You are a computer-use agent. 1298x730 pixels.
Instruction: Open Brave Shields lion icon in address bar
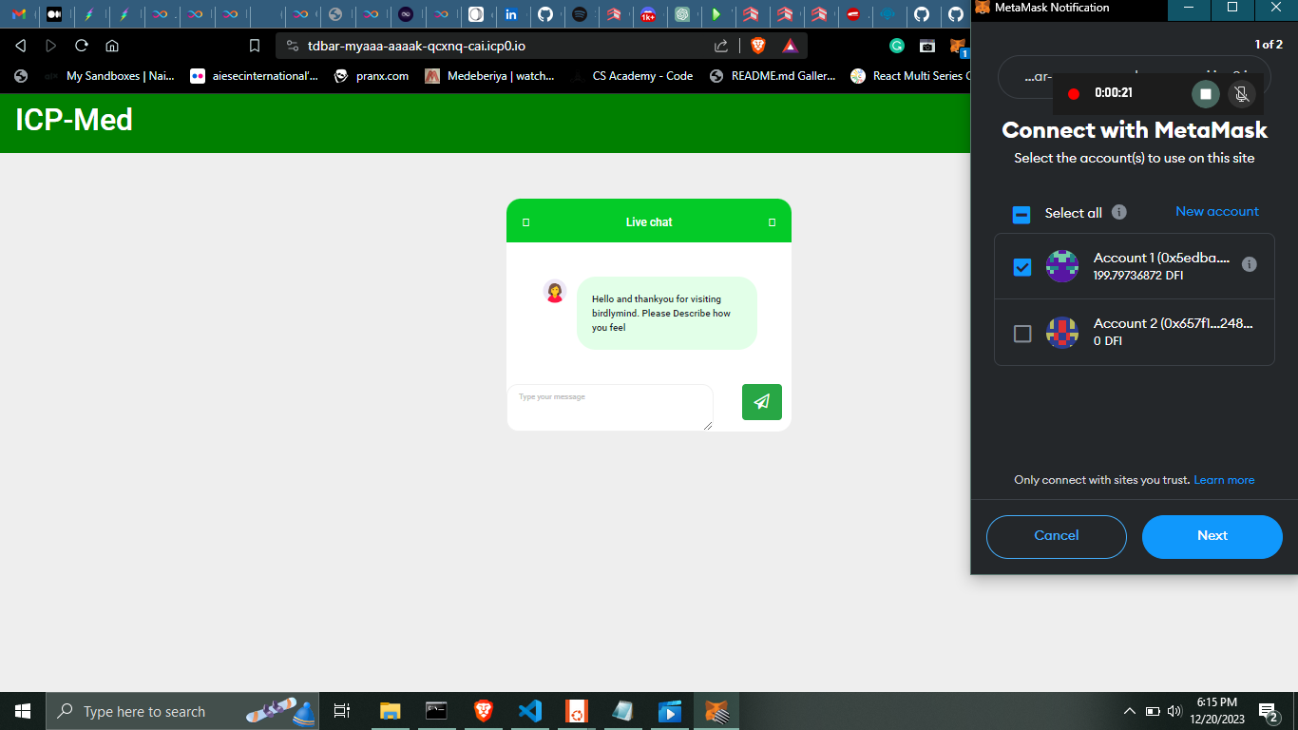758,46
